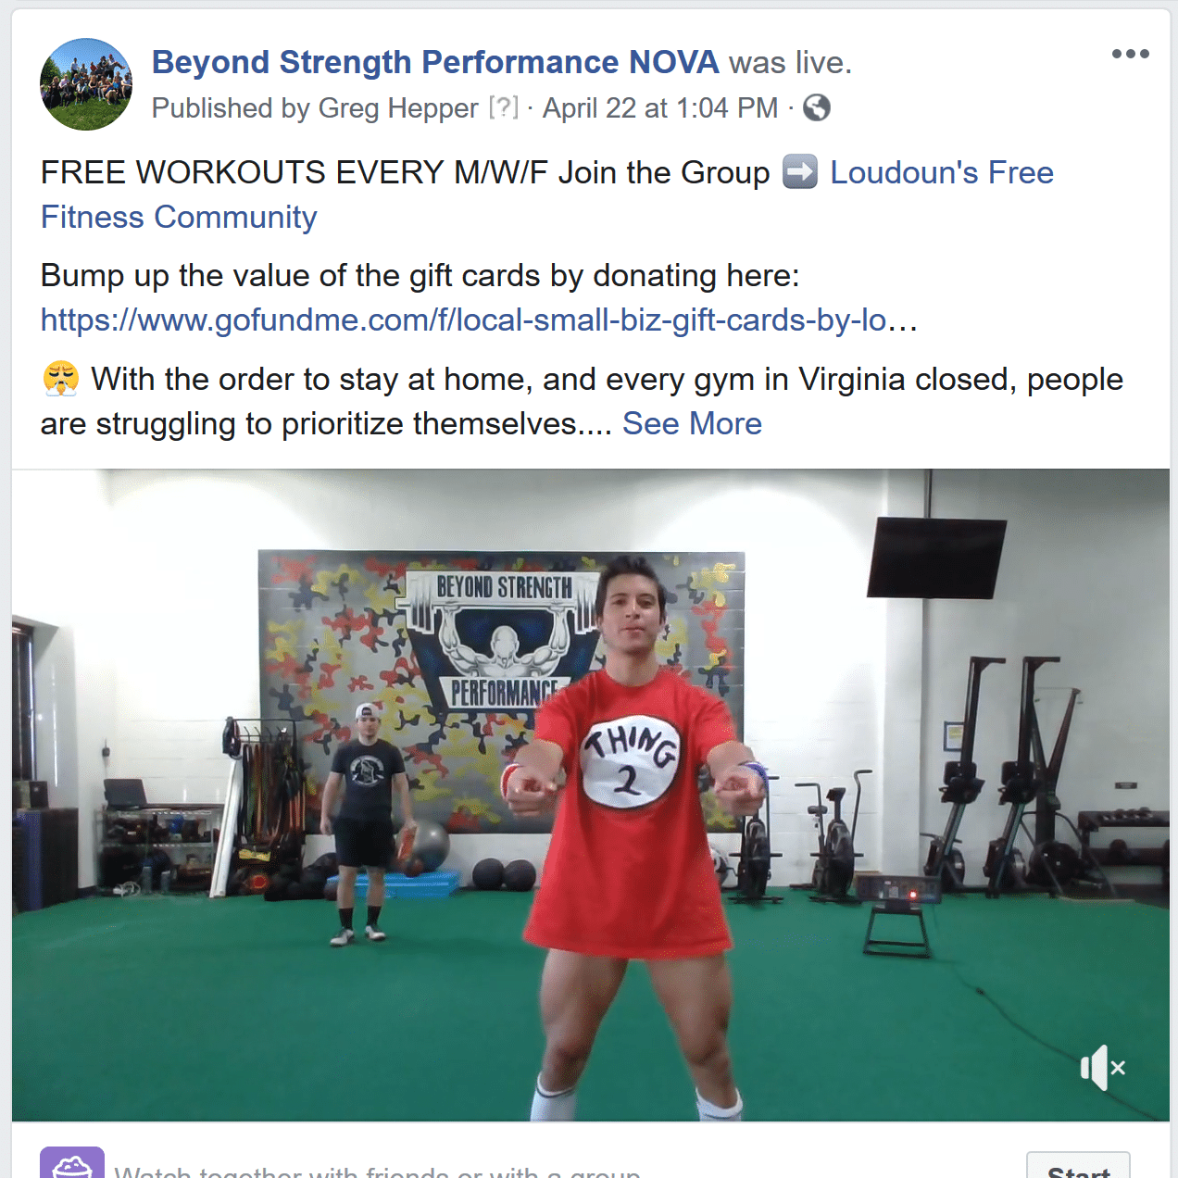The image size is (1178, 1178).
Task: Open the April 22 at 1:04 PM timestamp
Action: [x=660, y=108]
